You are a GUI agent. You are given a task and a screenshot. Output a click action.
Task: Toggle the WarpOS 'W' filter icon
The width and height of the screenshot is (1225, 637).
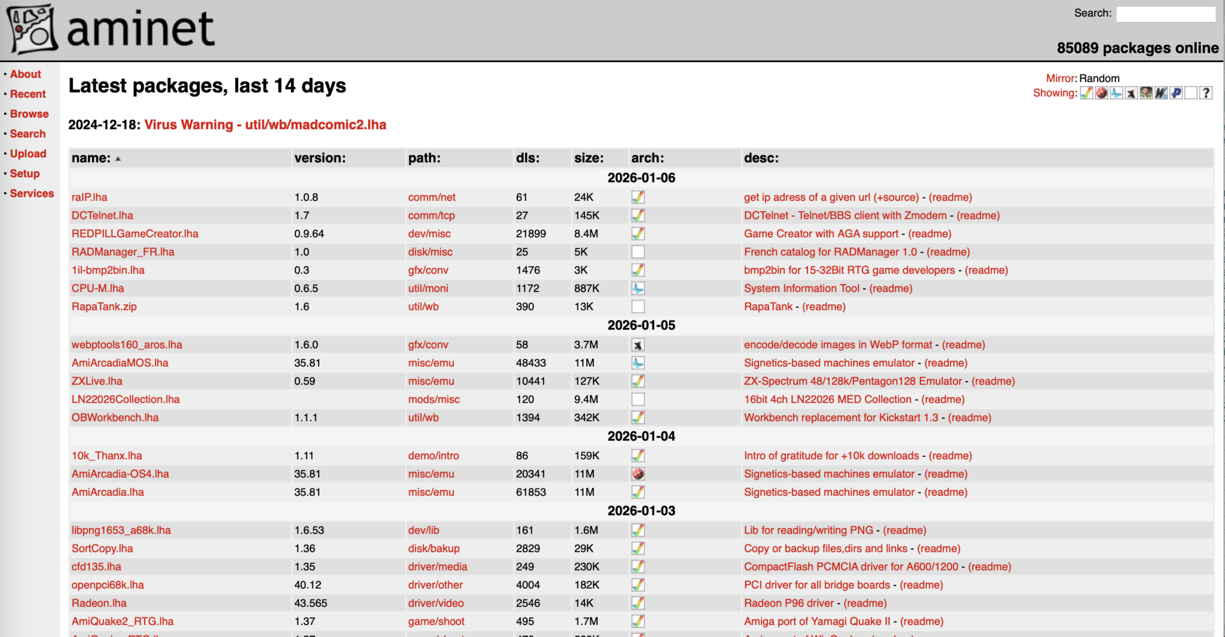[1161, 93]
